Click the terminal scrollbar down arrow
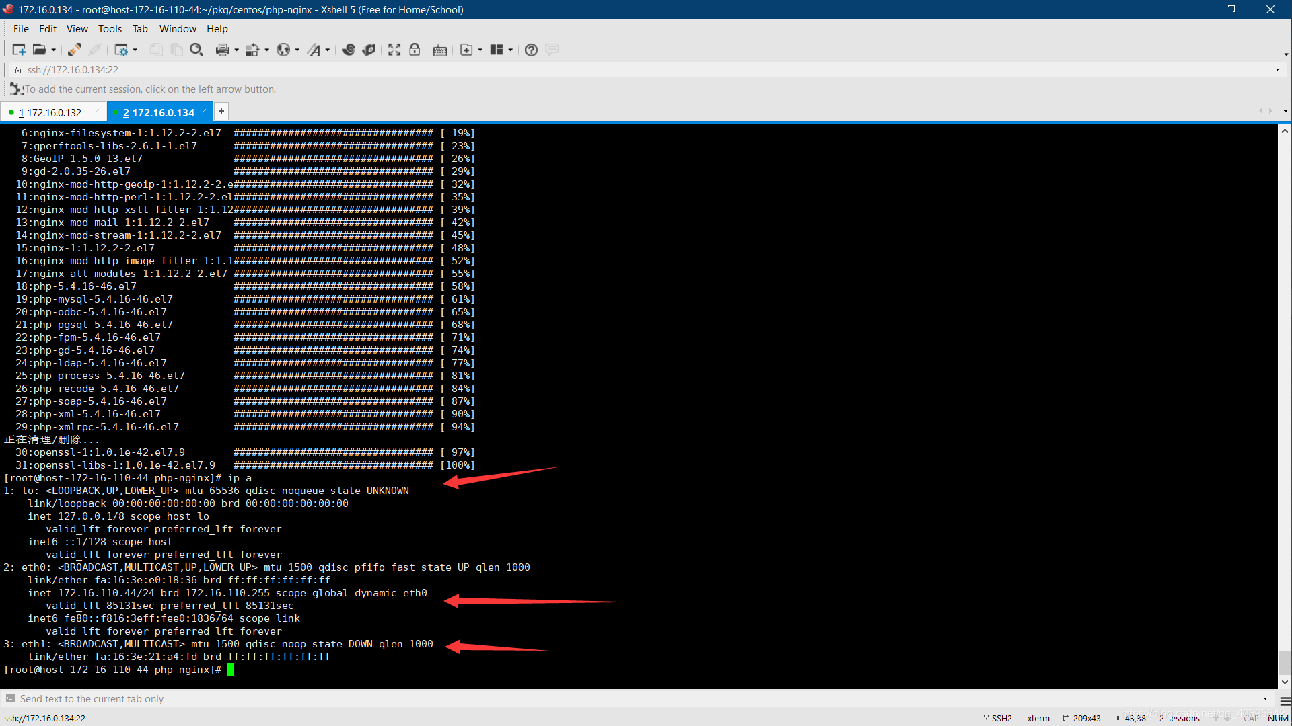This screenshot has width=1292, height=726. pos(1285,682)
